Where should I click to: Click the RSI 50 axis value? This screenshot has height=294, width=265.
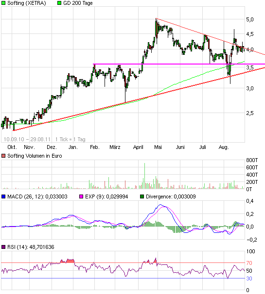point(249,271)
